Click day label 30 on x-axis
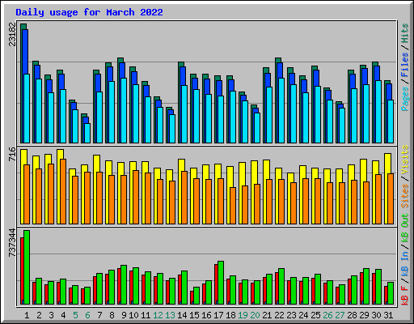This screenshot has width=414, height=324. [376, 315]
